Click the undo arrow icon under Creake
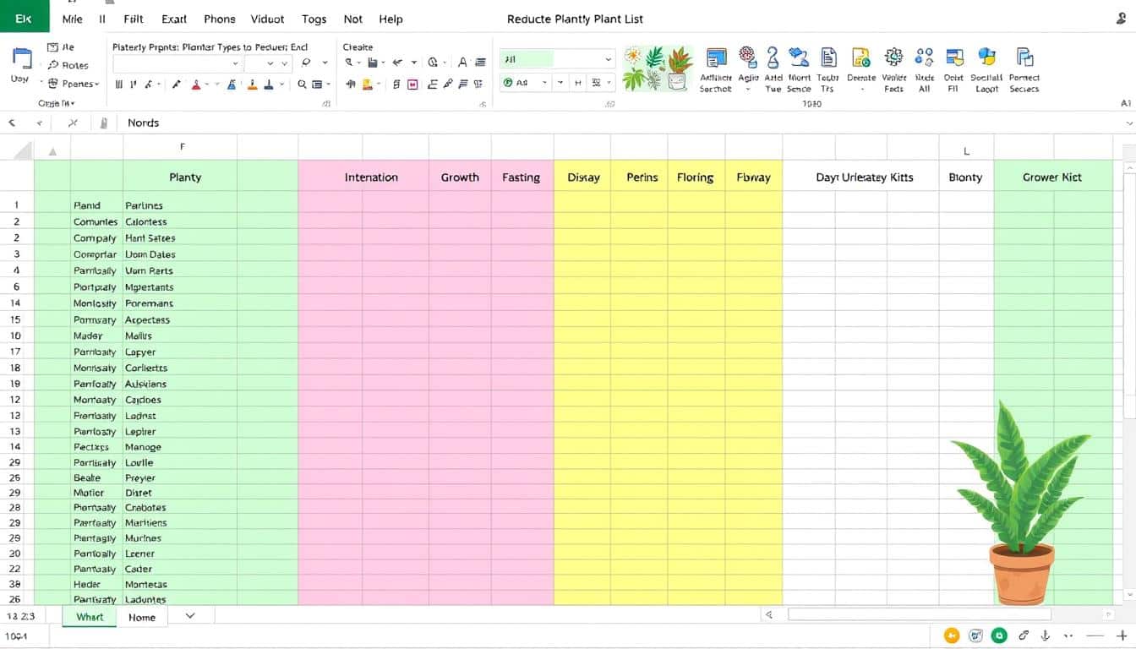 click(x=397, y=62)
